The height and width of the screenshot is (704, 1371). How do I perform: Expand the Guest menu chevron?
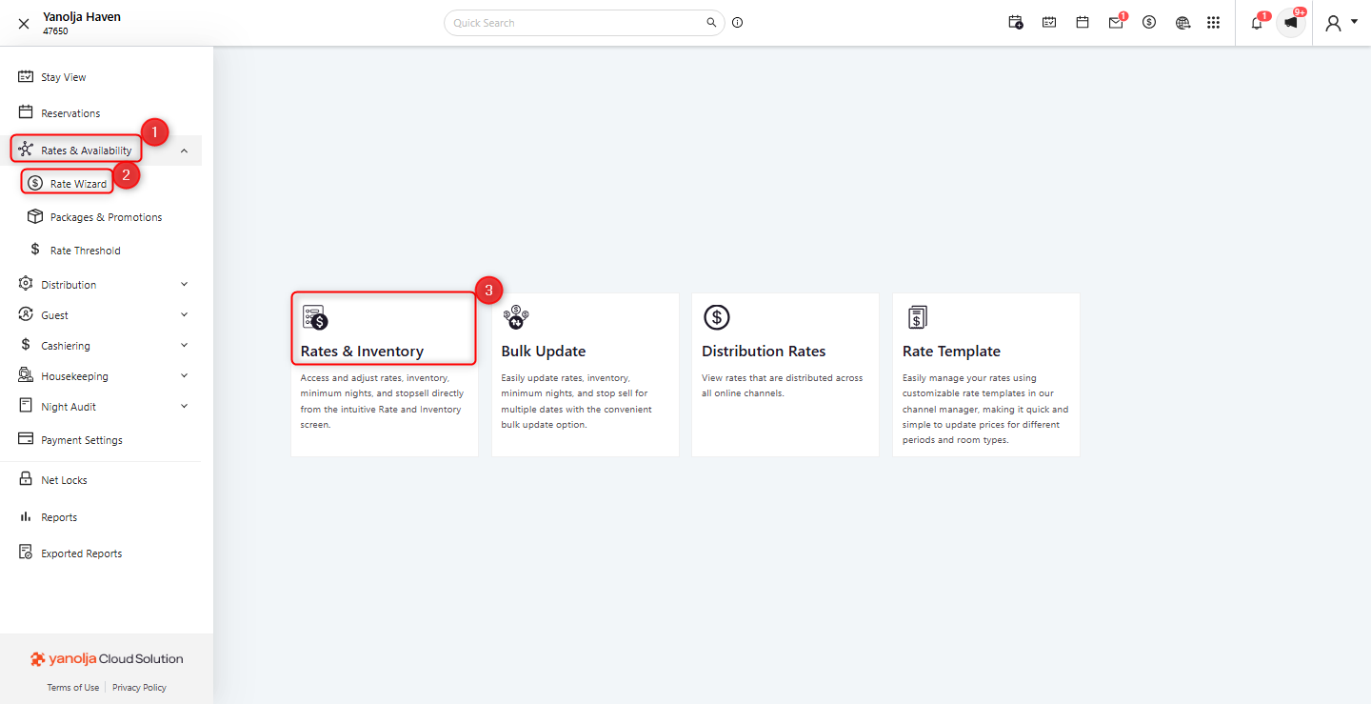pyautogui.click(x=184, y=314)
